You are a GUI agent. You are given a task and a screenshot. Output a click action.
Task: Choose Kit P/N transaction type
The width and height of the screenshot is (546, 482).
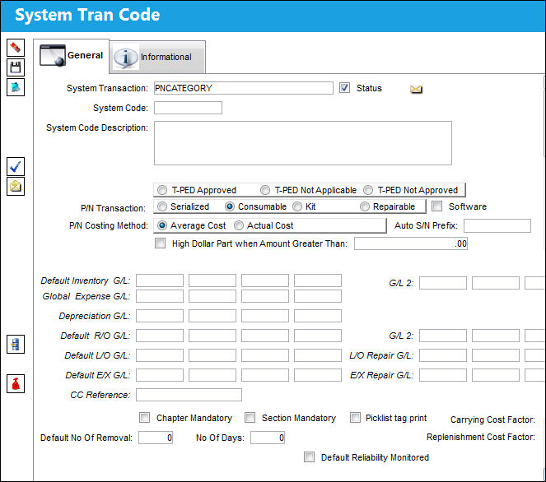coord(297,206)
